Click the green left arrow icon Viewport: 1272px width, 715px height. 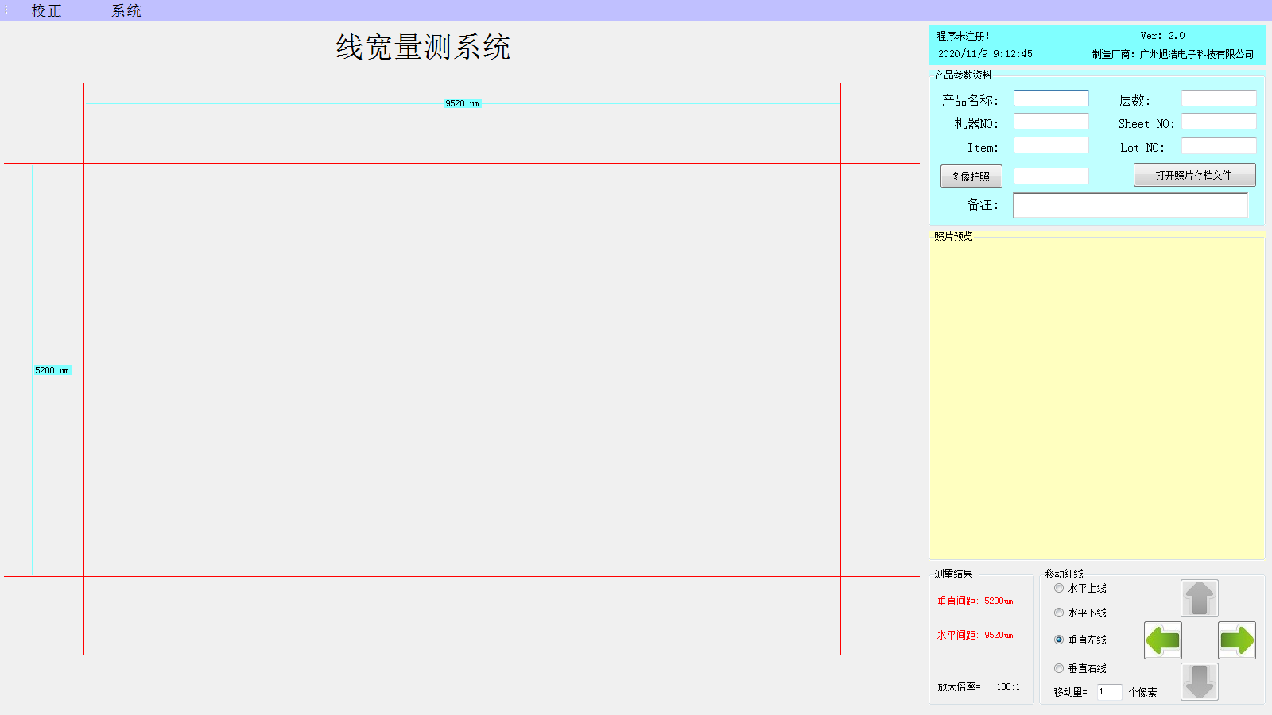[x=1162, y=640]
